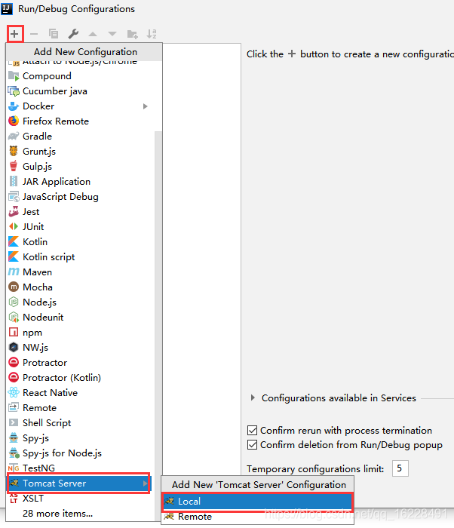Select Spy-js for Node.js entry
This screenshot has width=454, height=528.
pos(81,453)
